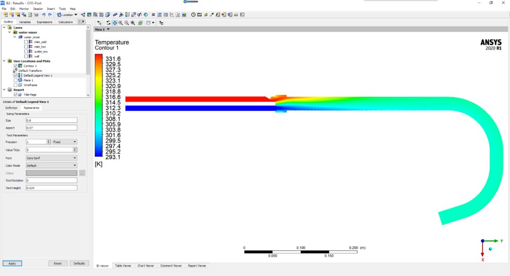
Task: Click the Y axis on orientation triad
Action: coord(501,241)
